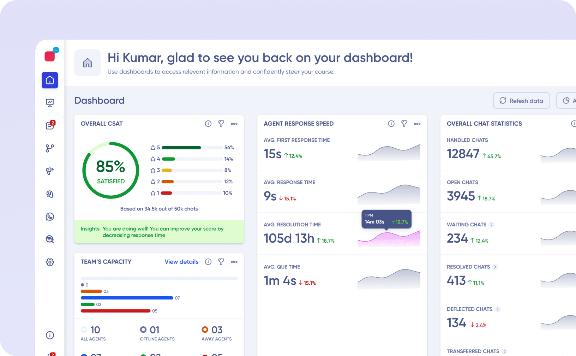Open the Overall CSAT ellipsis menu
Image resolution: width=576 pixels, height=356 pixels.
coord(234,124)
